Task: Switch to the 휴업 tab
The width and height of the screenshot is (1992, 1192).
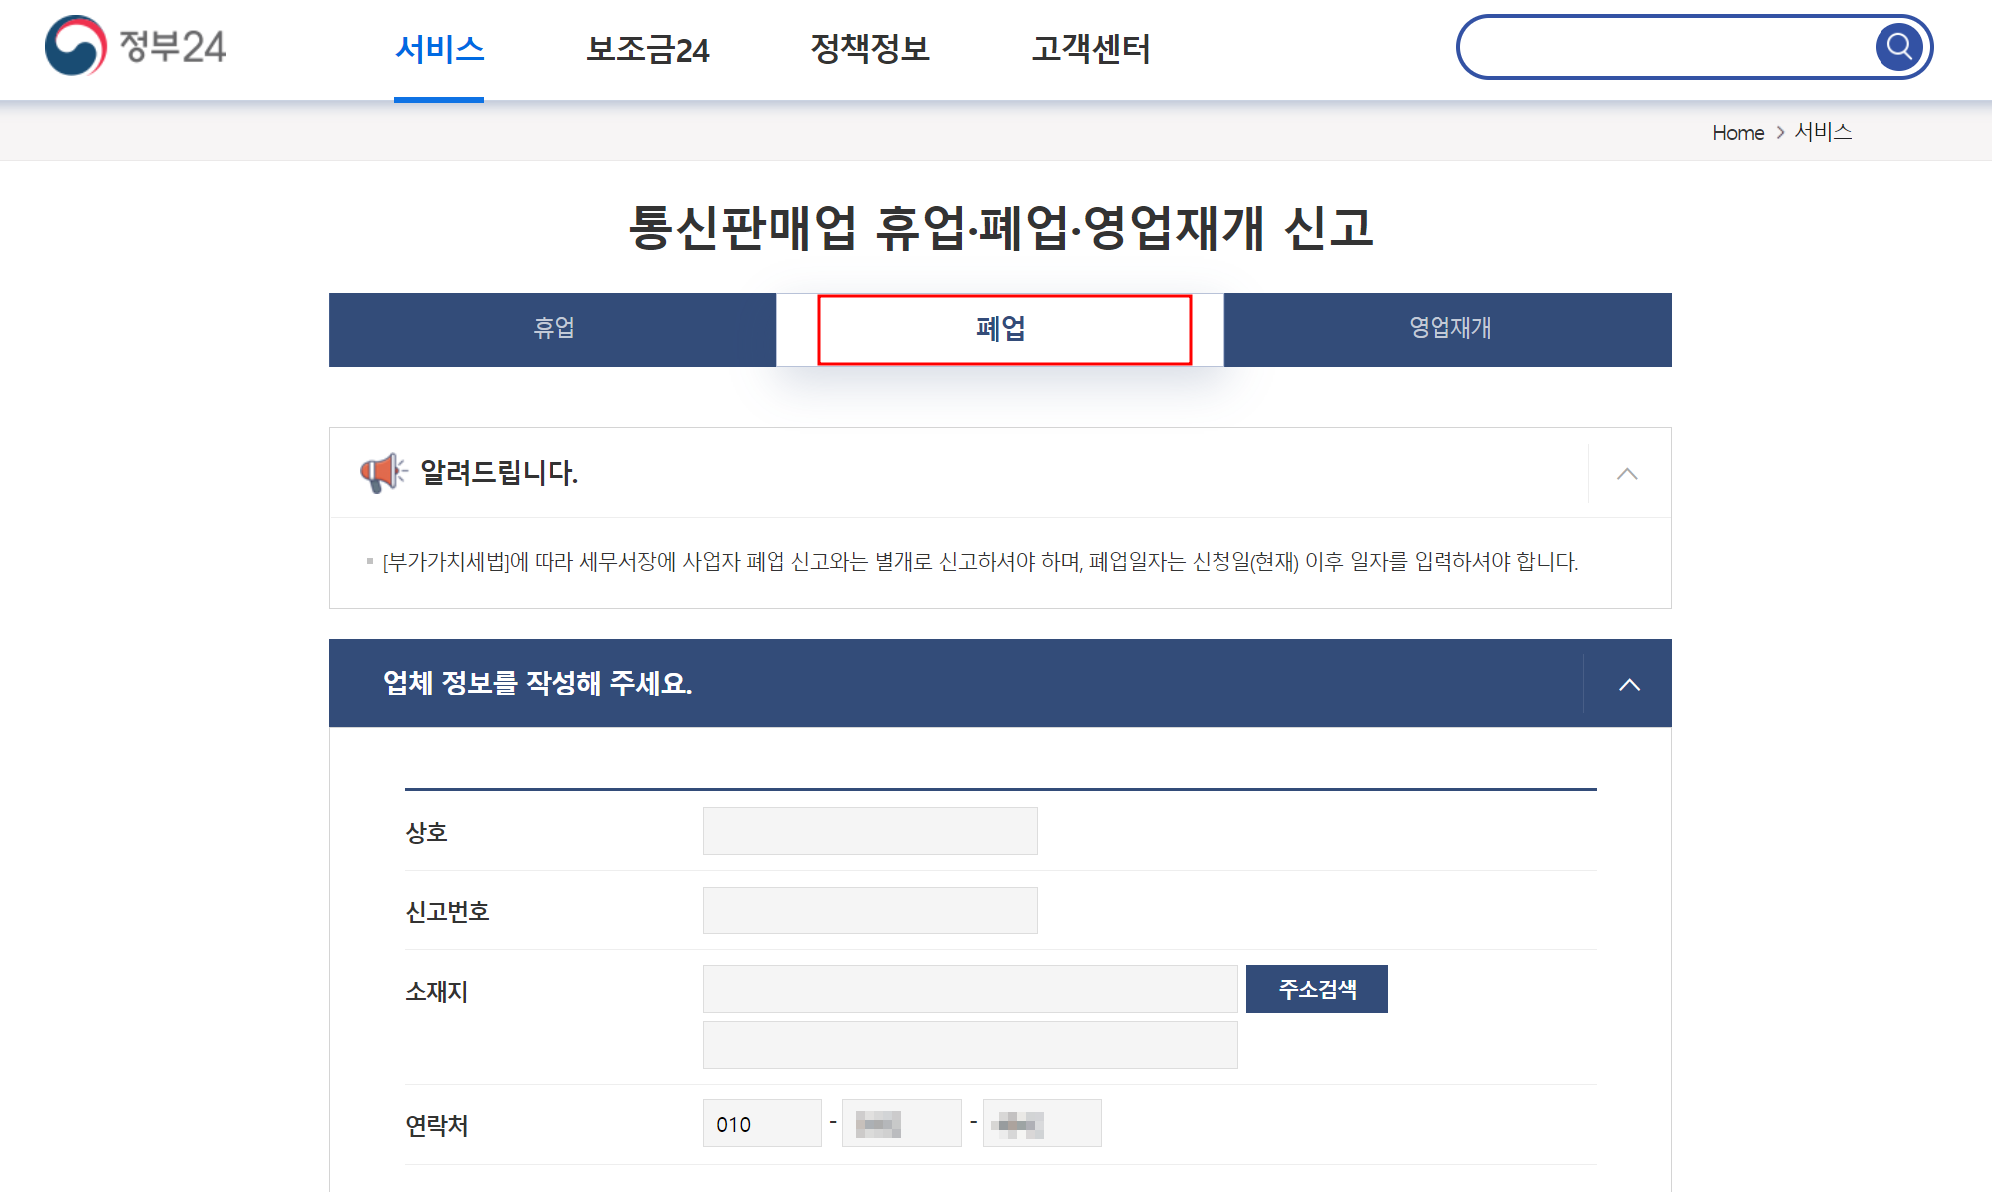Action: [553, 329]
